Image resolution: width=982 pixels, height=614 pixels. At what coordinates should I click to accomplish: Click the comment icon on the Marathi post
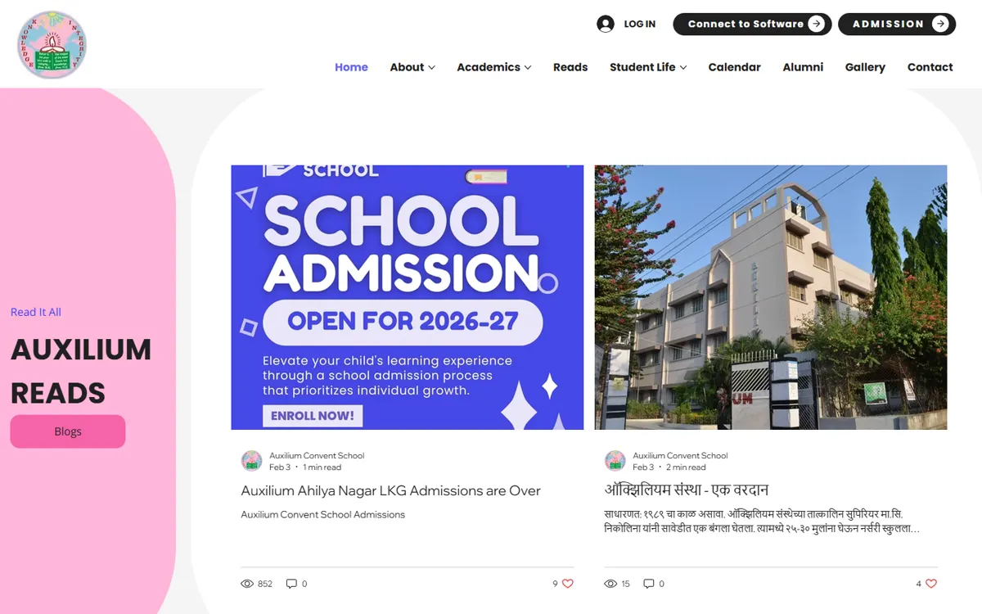click(x=649, y=584)
